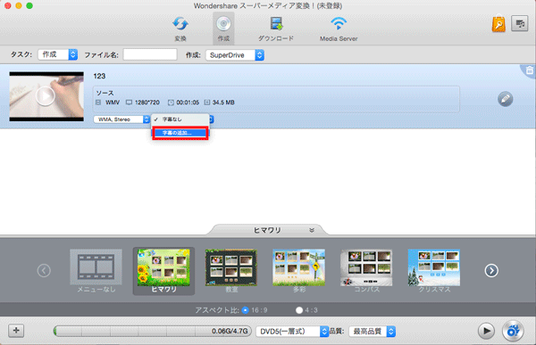The image size is (536, 345).
Task: Open the DVD5(一層式) disc type dropdown
Action: click(x=292, y=332)
